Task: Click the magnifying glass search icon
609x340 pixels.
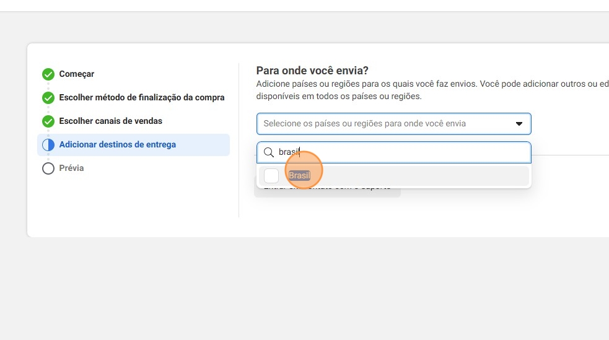Action: (269, 152)
